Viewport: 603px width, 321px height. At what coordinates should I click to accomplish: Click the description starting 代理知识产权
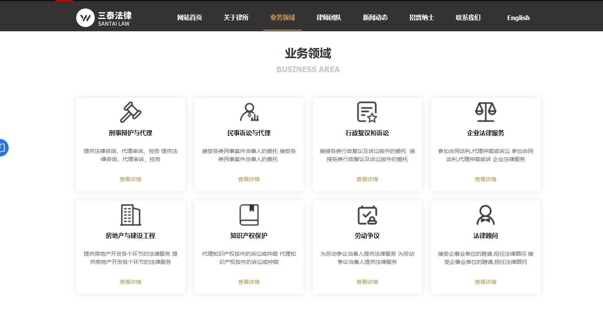coord(249,258)
